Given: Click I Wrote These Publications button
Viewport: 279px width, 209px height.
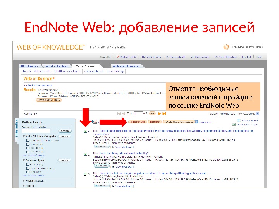Looking at the screenshot, I should pyautogui.click(x=179, y=122).
